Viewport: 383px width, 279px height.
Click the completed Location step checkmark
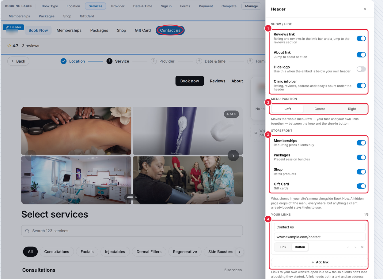[x=63, y=61]
